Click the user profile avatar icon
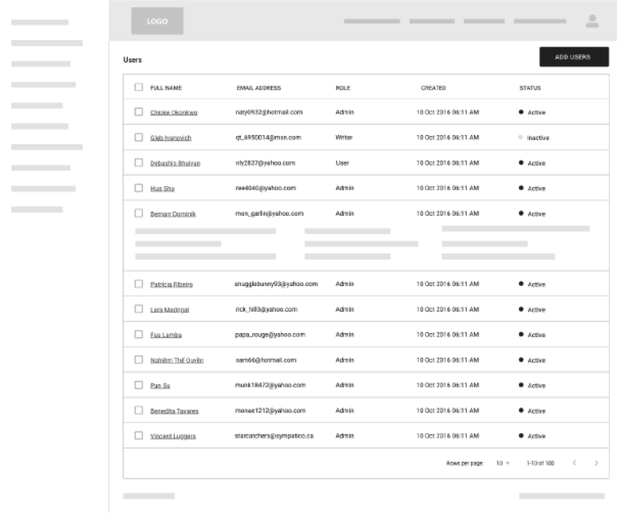 [592, 21]
